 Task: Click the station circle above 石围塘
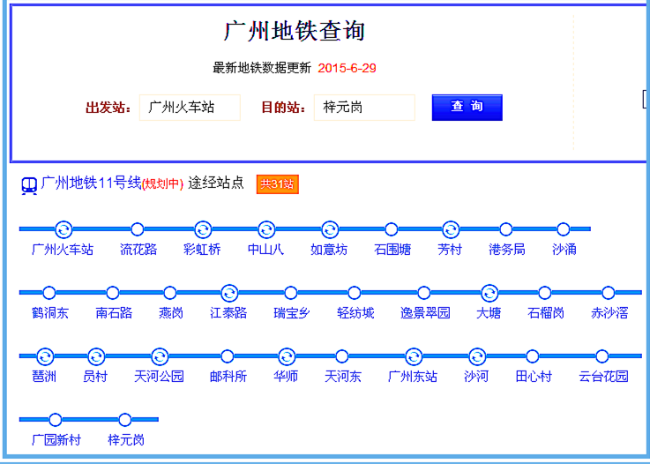click(392, 228)
